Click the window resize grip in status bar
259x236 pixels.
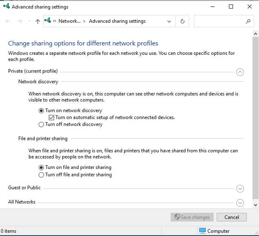(x=257, y=232)
